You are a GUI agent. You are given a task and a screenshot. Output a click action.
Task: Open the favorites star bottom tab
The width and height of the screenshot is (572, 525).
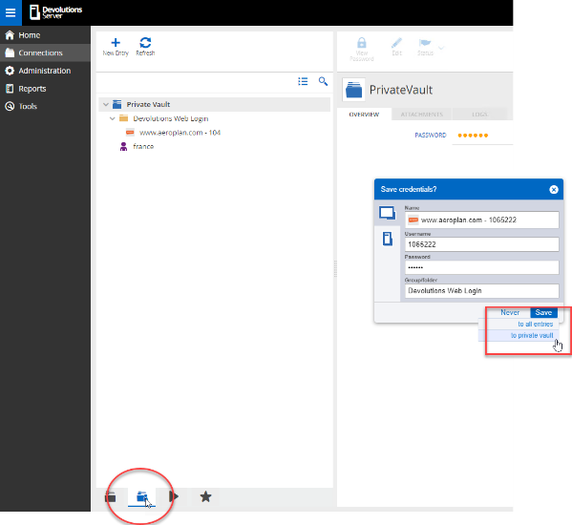coord(205,496)
